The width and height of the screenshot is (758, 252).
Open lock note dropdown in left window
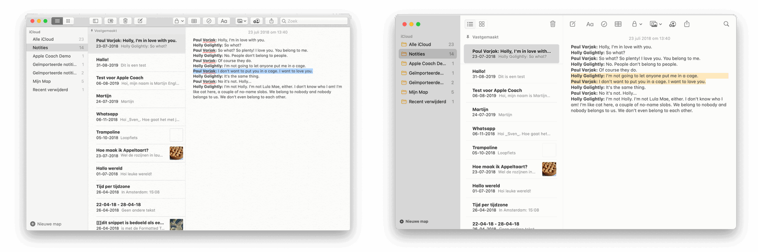click(179, 21)
